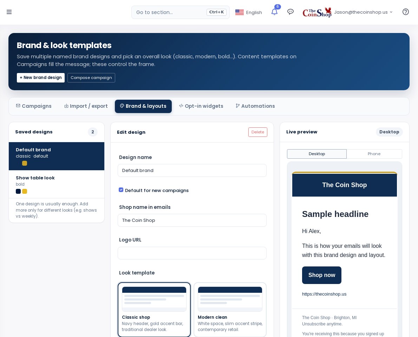Switch to the Campaigns tab
418x337 pixels.
point(34,106)
